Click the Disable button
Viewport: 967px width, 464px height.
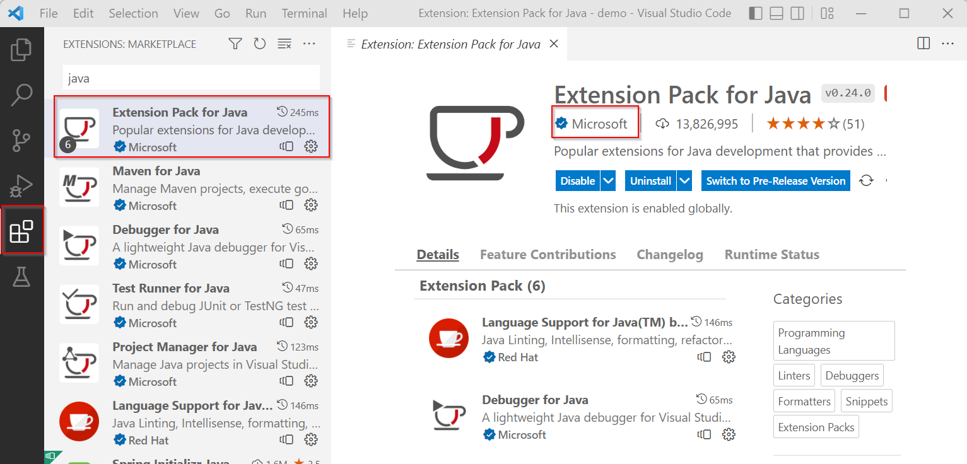tap(578, 181)
